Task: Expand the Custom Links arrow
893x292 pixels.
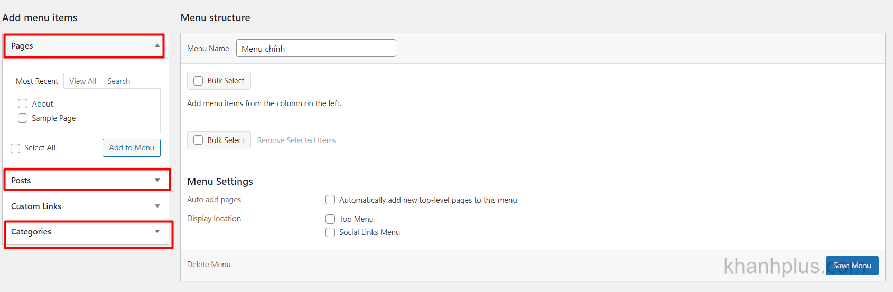Action: tap(157, 206)
